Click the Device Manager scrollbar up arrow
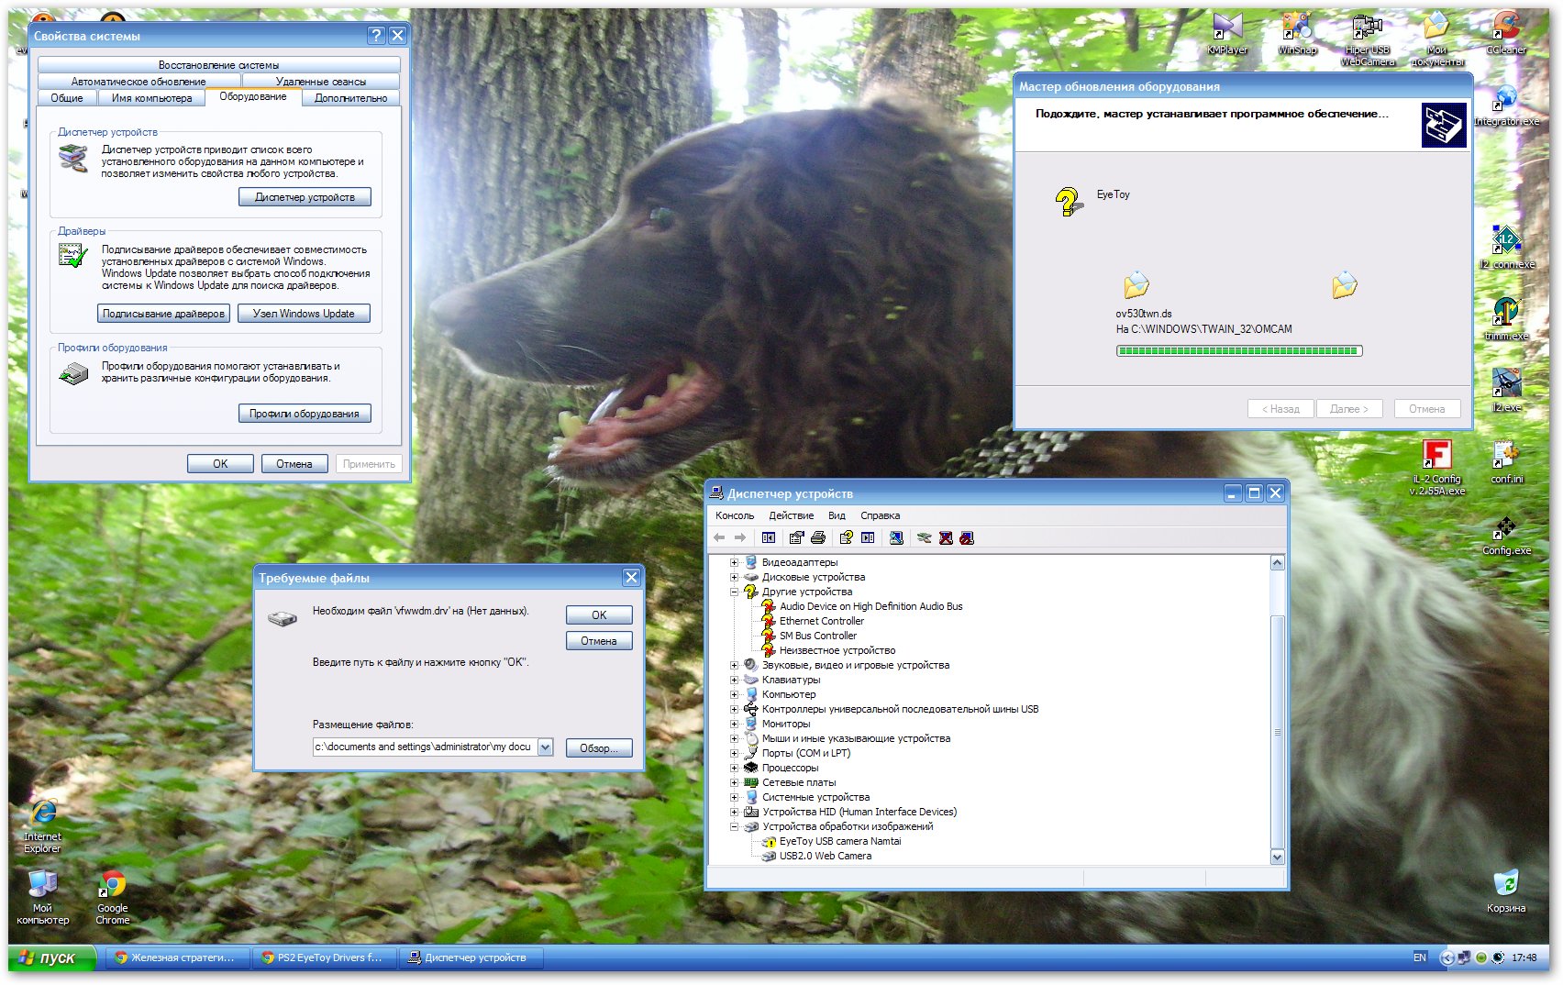Viewport: 1563px width, 985px height. 1277,563
